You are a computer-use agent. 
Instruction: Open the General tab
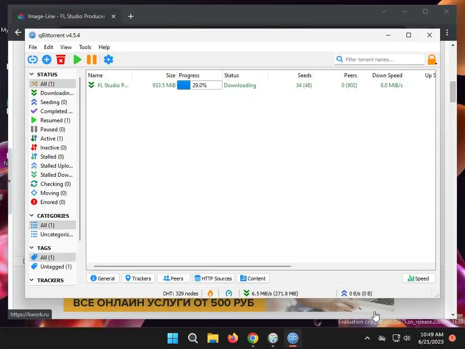pyautogui.click(x=103, y=279)
